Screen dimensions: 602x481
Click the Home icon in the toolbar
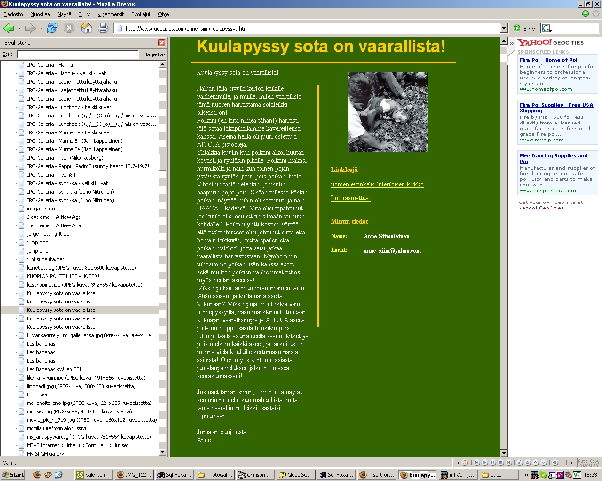[x=86, y=28]
